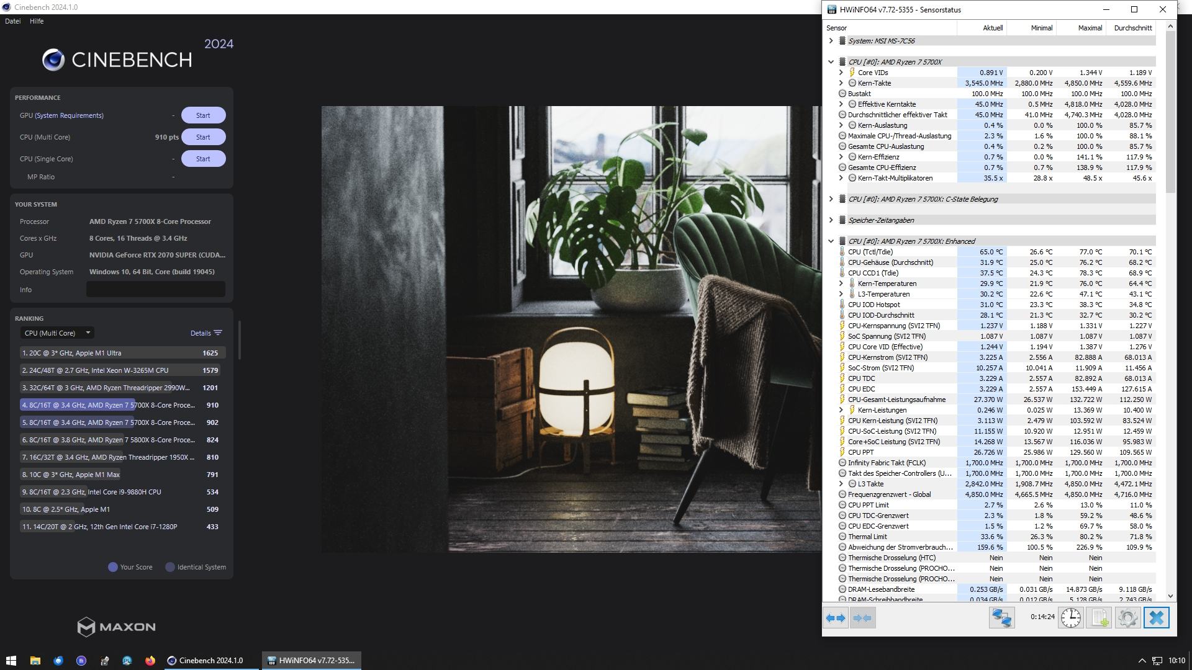This screenshot has height=670, width=1192.
Task: Open HWiNFO sensor settings gear icon
Action: tap(1127, 618)
